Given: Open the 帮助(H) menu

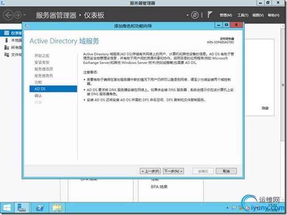Looking at the screenshot, I should 274,15.
